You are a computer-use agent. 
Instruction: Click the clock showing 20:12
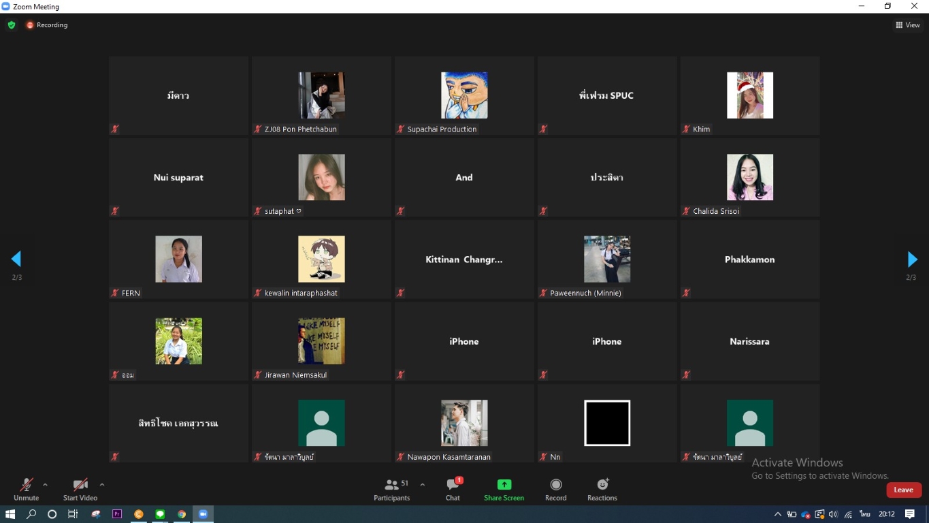click(x=886, y=514)
